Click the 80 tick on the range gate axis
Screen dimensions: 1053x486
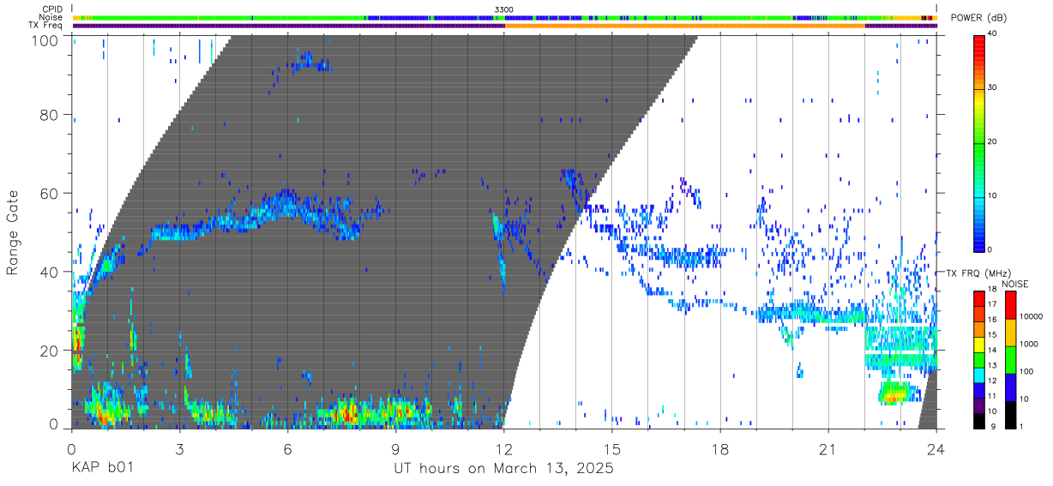click(51, 114)
